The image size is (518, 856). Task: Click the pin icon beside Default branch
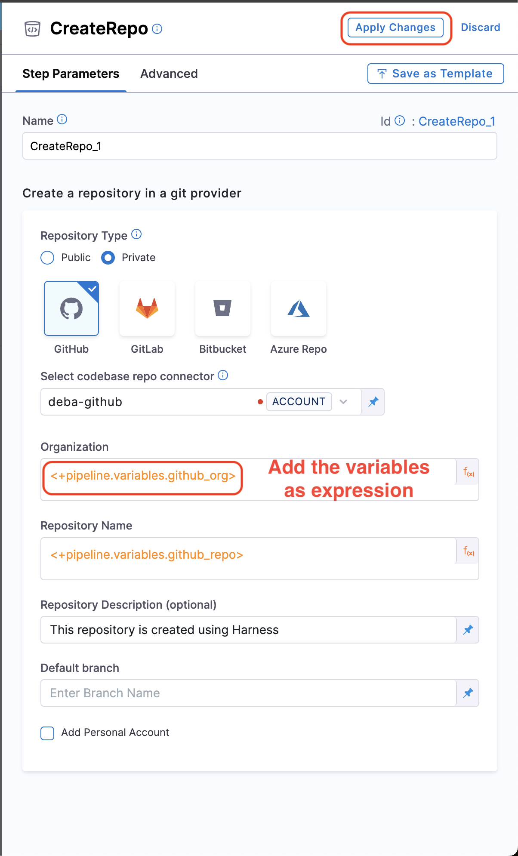(468, 693)
